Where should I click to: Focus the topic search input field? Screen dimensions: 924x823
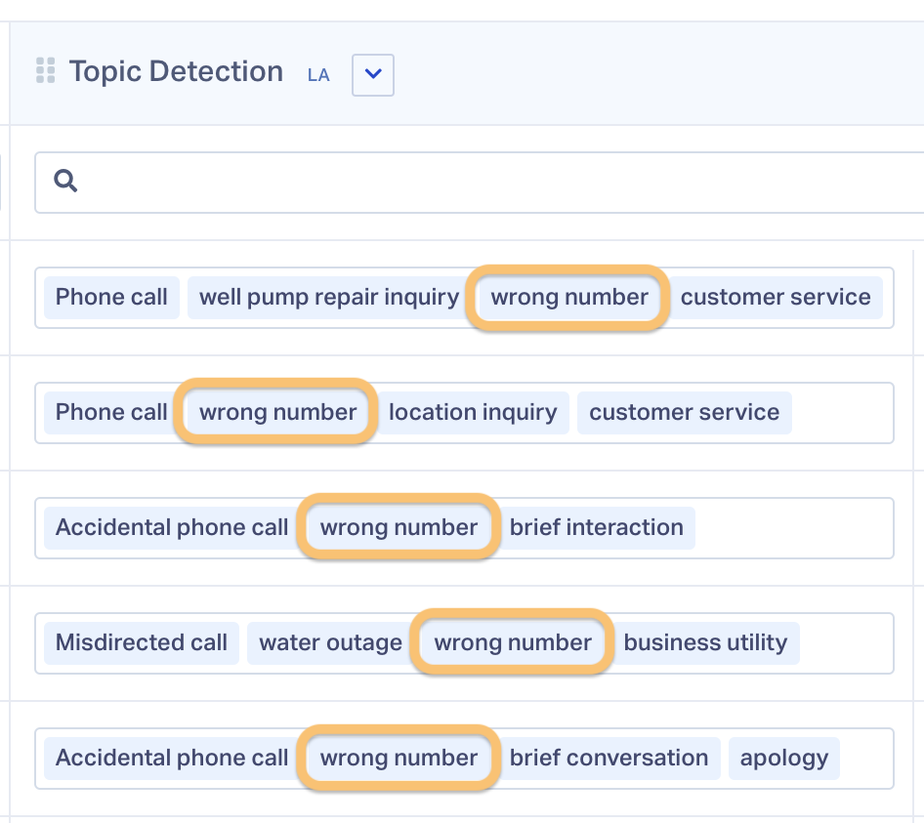[479, 183]
